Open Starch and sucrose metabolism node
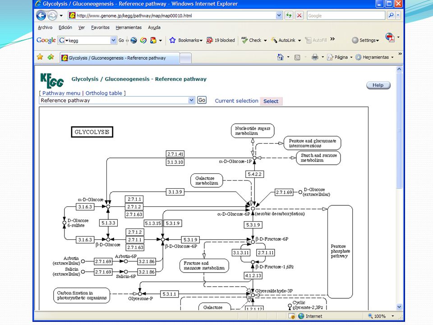This screenshot has height=325, width=433. coord(318,158)
